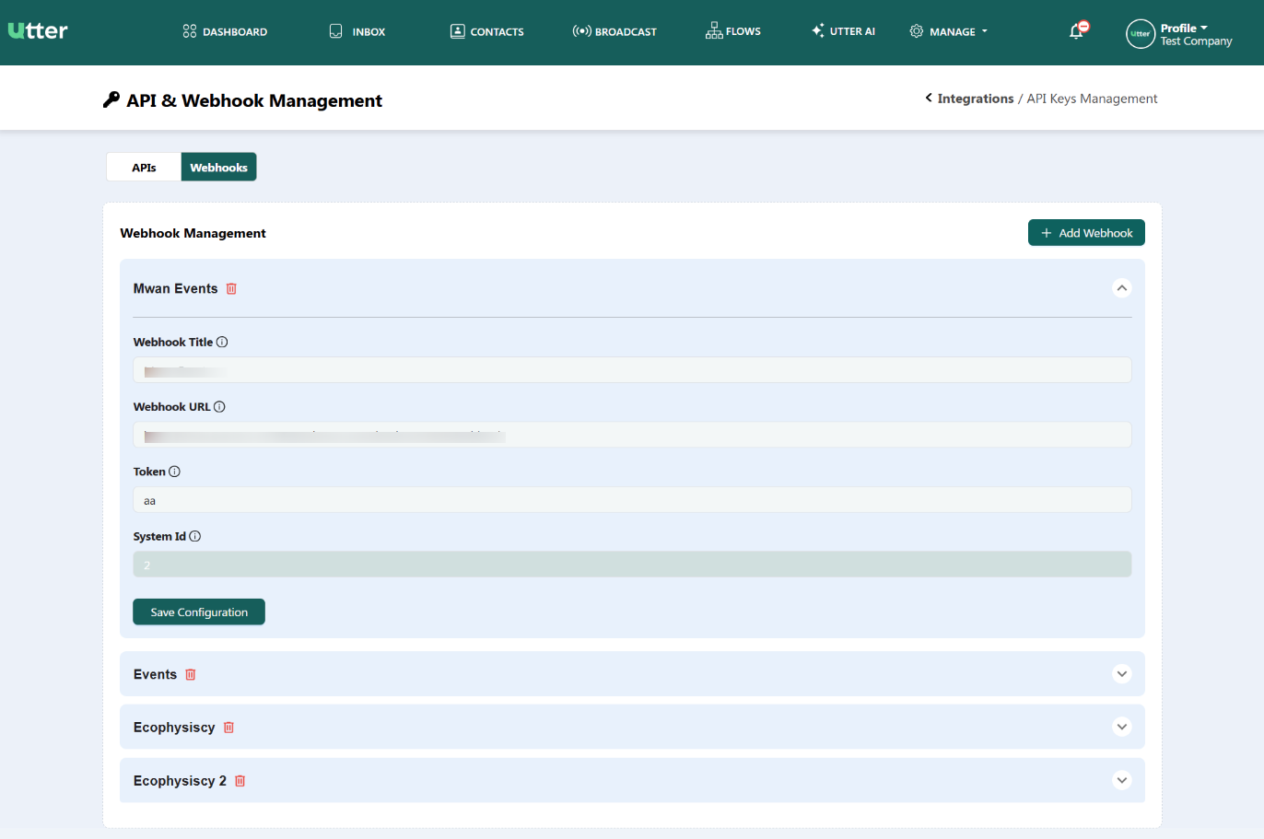Open the Flows page

(x=733, y=31)
